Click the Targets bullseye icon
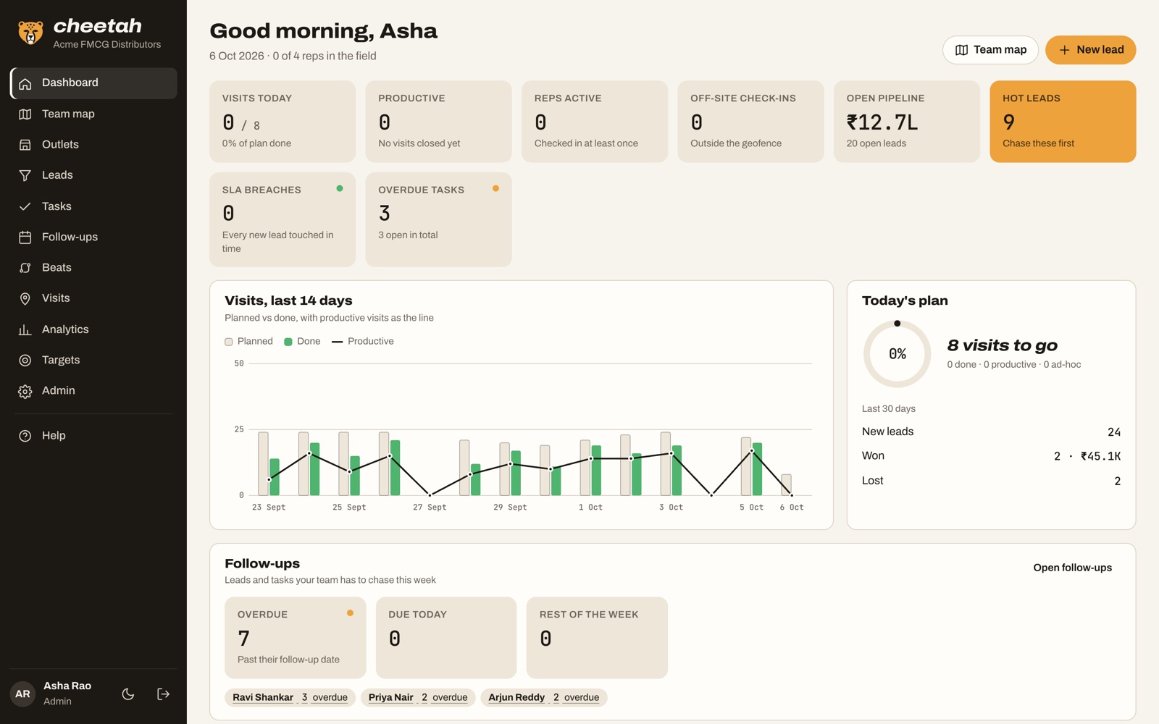Screen dimensions: 1159x724 25,360
